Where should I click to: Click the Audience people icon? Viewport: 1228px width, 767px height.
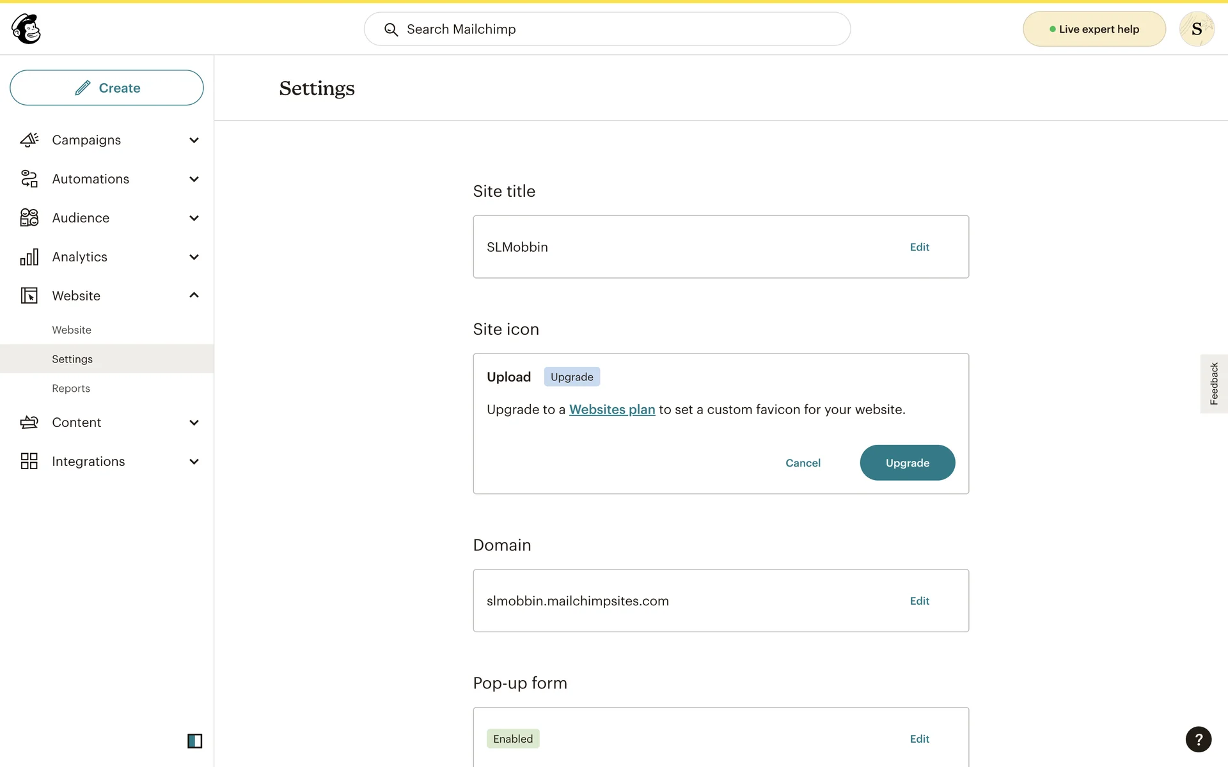29,218
